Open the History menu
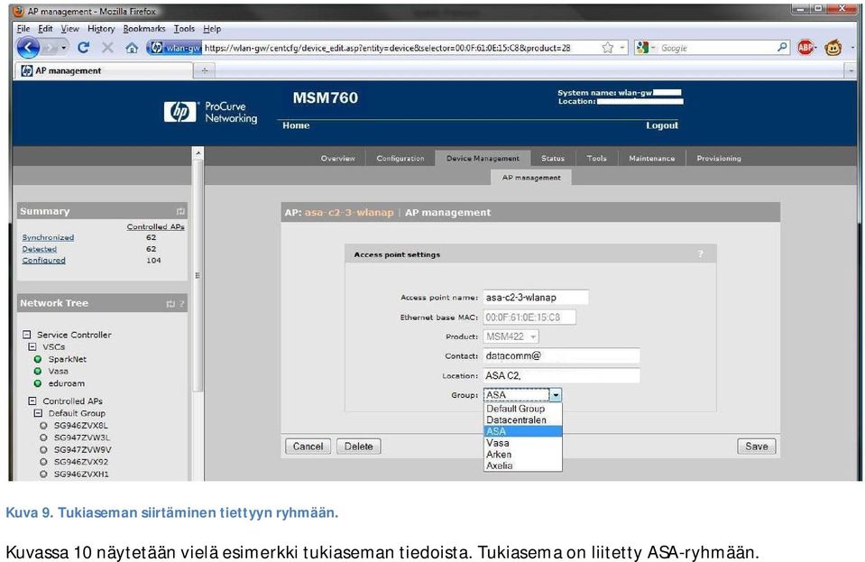This screenshot has width=865, height=562. click(101, 29)
